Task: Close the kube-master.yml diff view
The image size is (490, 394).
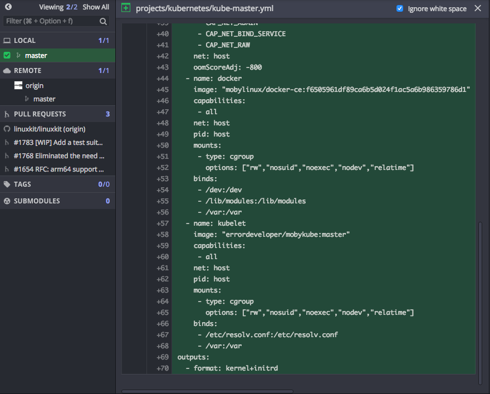Action: (x=478, y=8)
